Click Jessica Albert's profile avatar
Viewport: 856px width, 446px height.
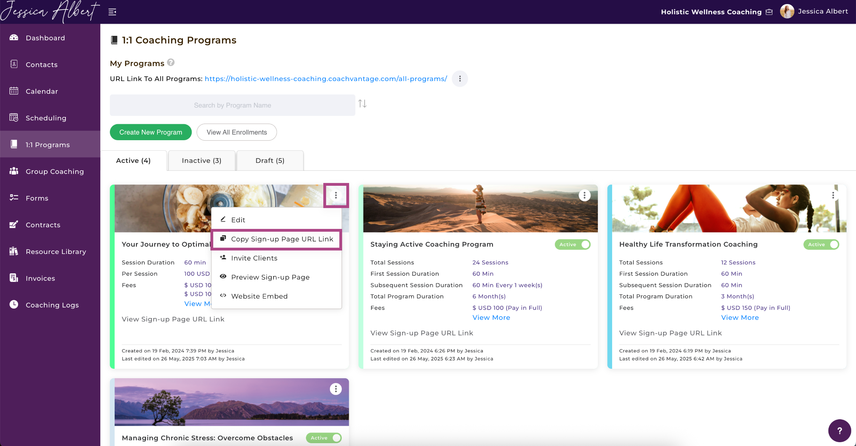click(x=787, y=11)
